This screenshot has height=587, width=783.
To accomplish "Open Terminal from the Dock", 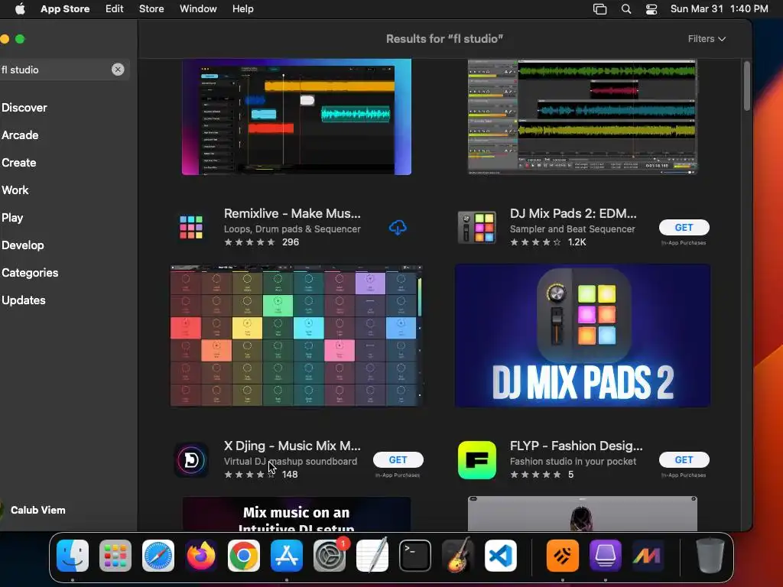I will (415, 556).
